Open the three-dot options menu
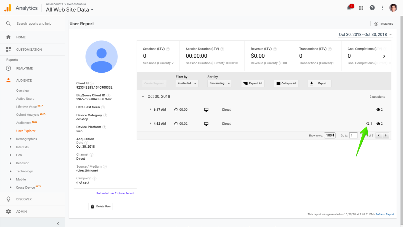The width and height of the screenshot is (403, 227). pos(382,8)
